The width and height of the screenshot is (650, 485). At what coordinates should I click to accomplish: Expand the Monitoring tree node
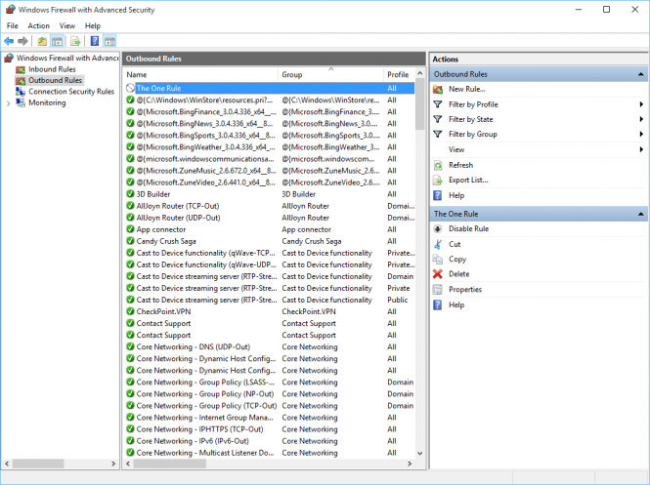coord(8,102)
